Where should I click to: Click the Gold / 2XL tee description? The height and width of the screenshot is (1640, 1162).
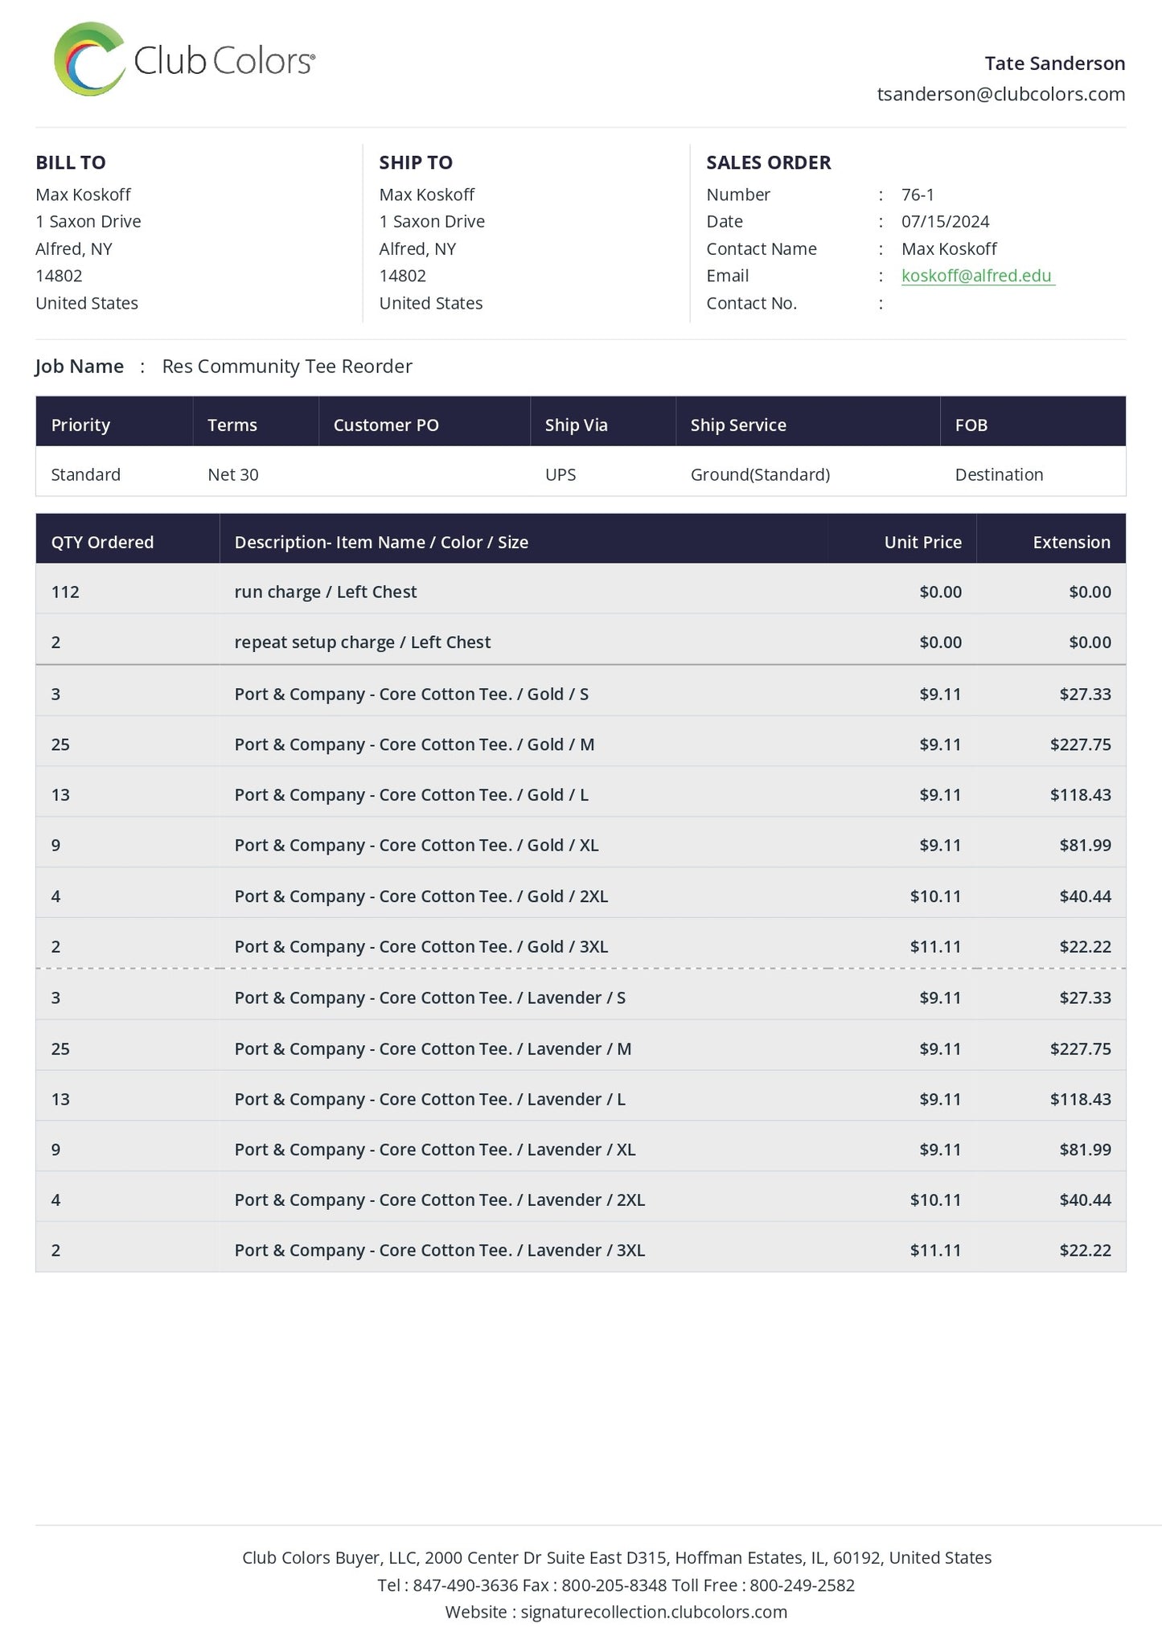tap(421, 896)
